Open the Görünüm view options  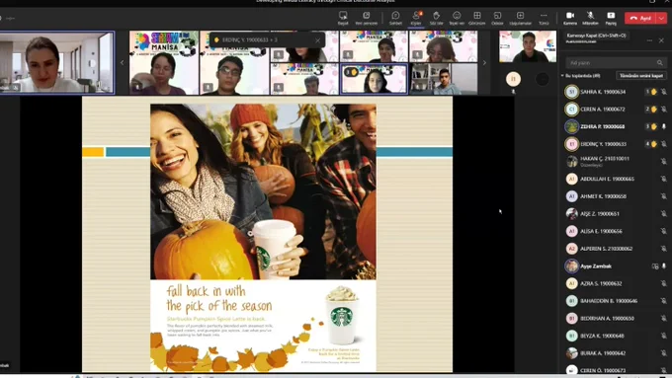click(477, 18)
